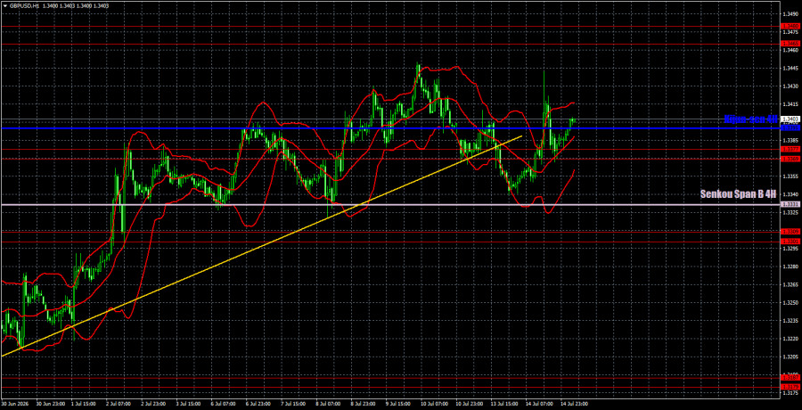Select the Kijun-sen 4H text label
This screenshot has height=410, width=802.
click(x=751, y=119)
